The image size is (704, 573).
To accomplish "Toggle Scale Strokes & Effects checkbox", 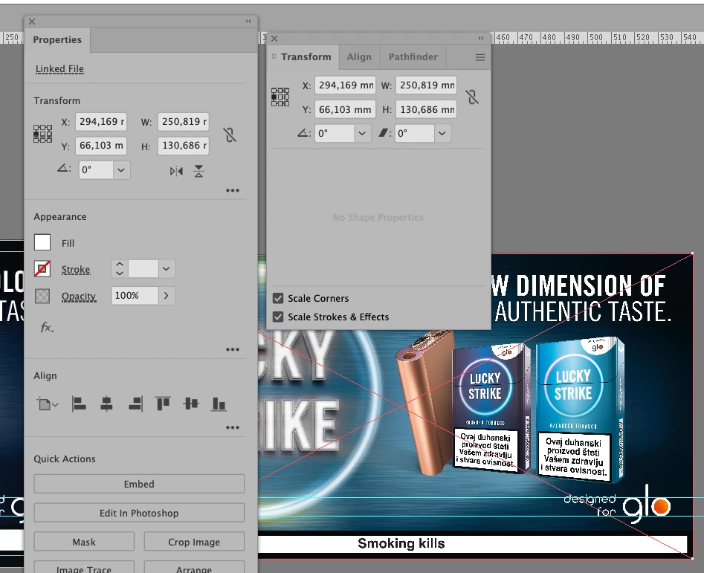I will [278, 317].
